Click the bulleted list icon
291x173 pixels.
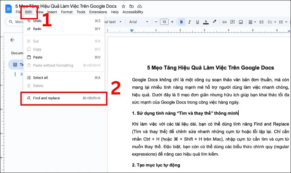coord(281,22)
